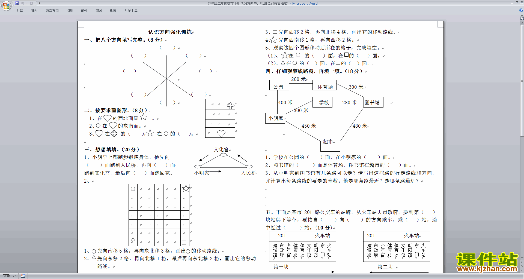The width and height of the screenshot is (524, 279).
Task: Click the 页面: 1/2 page indicator
Action: click(x=9, y=276)
